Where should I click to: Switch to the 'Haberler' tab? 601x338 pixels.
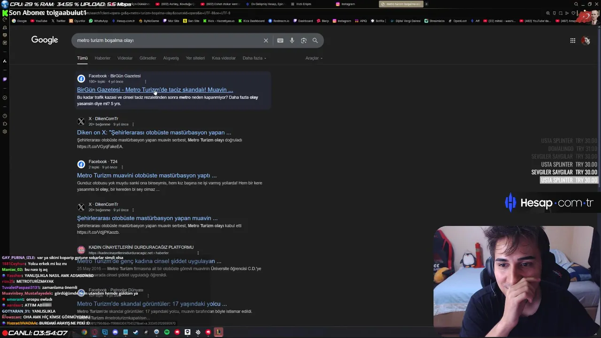point(102,58)
